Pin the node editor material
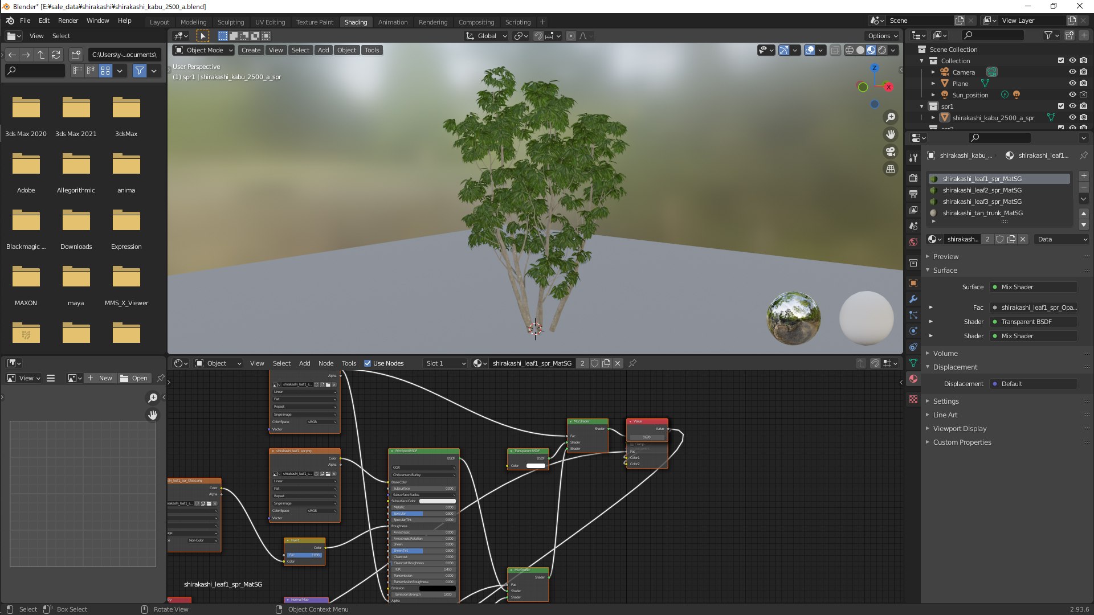The height and width of the screenshot is (615, 1094). (632, 363)
